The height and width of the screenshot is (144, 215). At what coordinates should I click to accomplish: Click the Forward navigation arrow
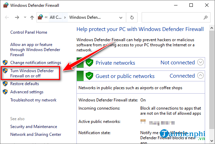pos(17,17)
